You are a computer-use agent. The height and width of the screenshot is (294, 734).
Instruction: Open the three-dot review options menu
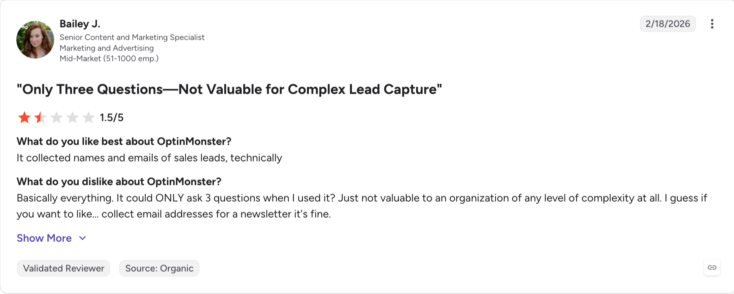coord(712,24)
